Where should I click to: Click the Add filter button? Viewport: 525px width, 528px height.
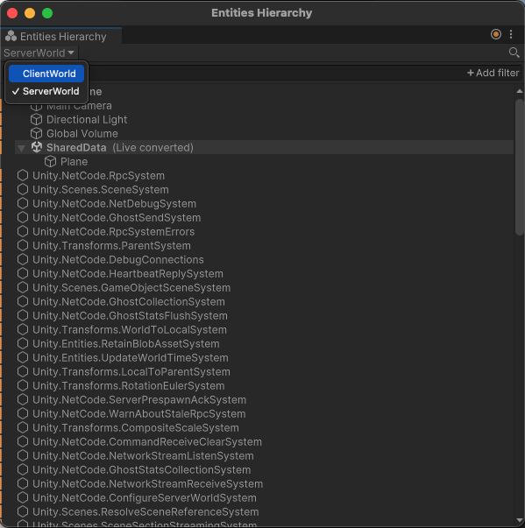493,73
